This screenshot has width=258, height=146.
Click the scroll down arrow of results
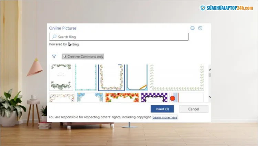tap(210, 96)
